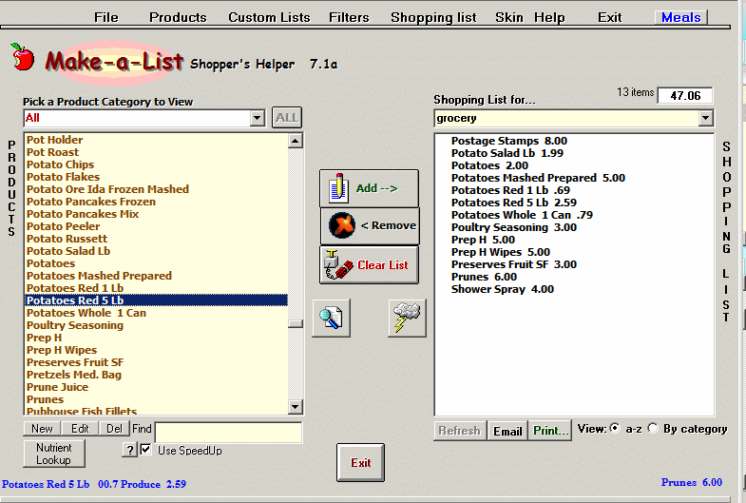This screenshot has width=746, height=503.
Task: Select Potato Salad Lb 1.99 in shopping list
Action: (507, 153)
